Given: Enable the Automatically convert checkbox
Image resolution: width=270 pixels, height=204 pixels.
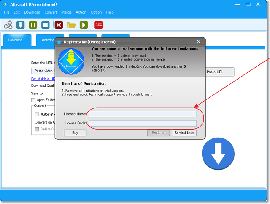Looking at the screenshot, I should tap(37, 114).
